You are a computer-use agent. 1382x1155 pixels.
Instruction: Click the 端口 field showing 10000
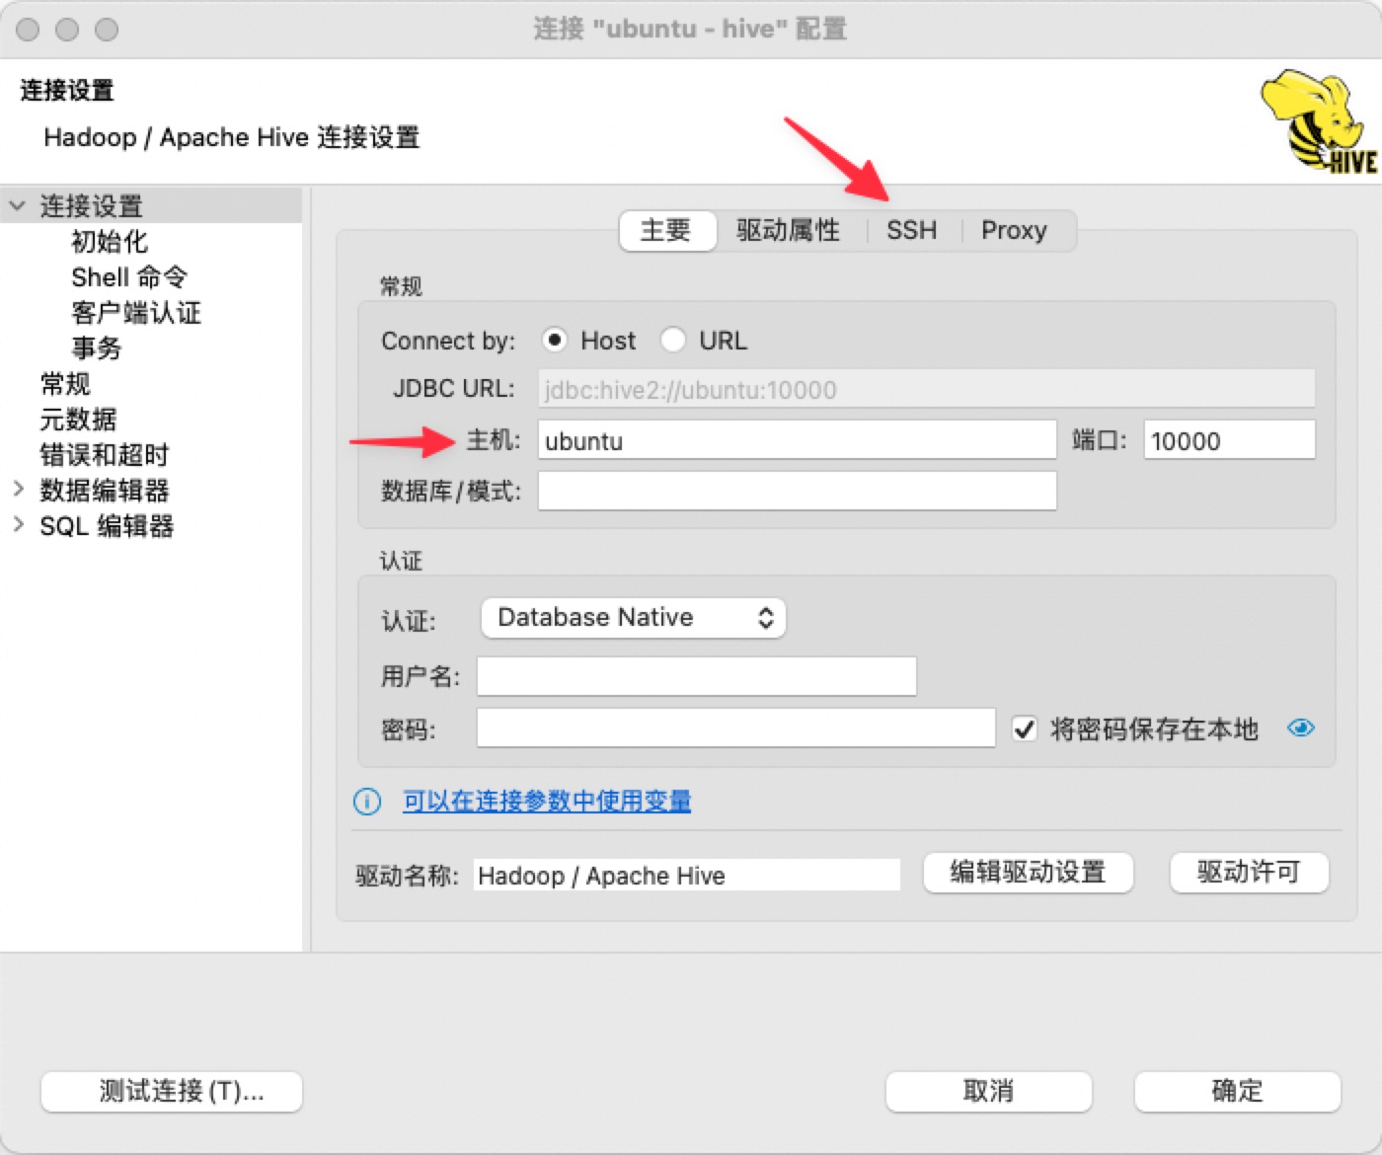1230,440
